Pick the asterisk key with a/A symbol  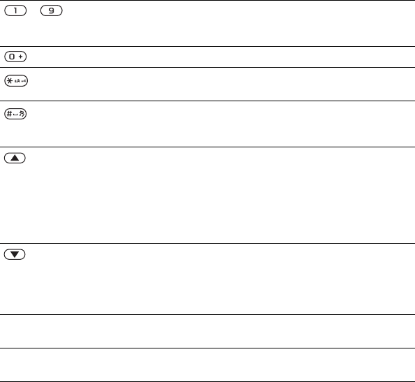16,81
